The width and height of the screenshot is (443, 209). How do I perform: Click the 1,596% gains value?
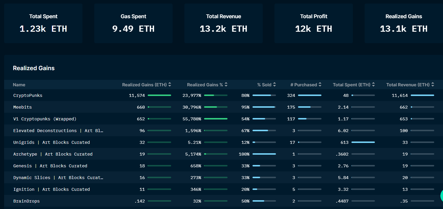pos(193,131)
